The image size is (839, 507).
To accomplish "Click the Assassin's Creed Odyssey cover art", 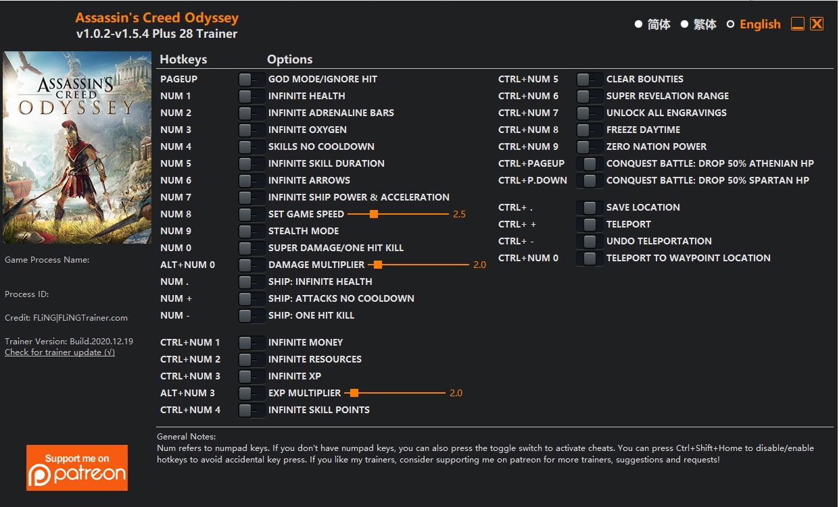I will click(77, 148).
